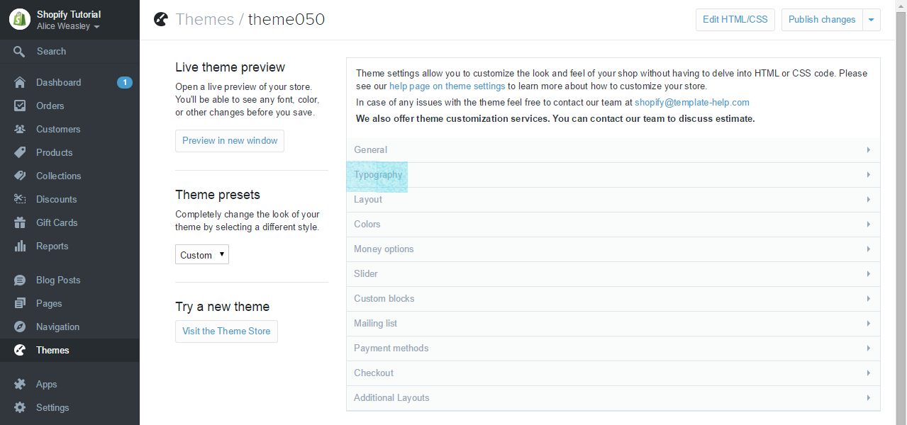Image resolution: width=907 pixels, height=425 pixels.
Task: Click the Shopify Tutorial store name
Action: pyautogui.click(x=69, y=14)
